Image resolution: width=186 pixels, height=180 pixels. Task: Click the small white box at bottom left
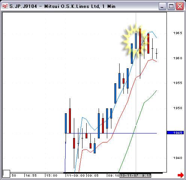click(x=6, y=174)
